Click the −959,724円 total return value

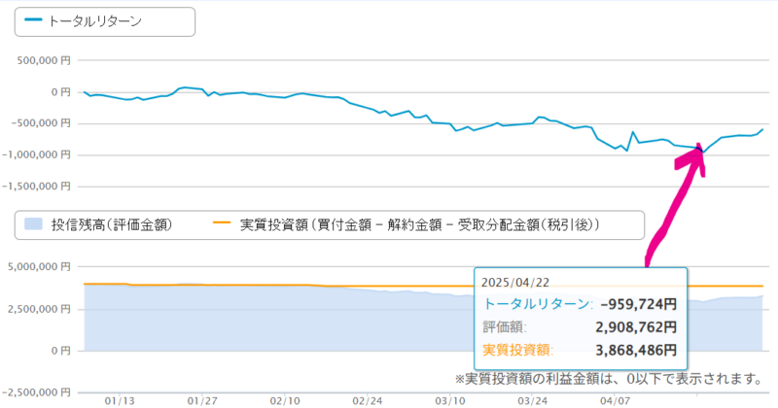point(639,304)
